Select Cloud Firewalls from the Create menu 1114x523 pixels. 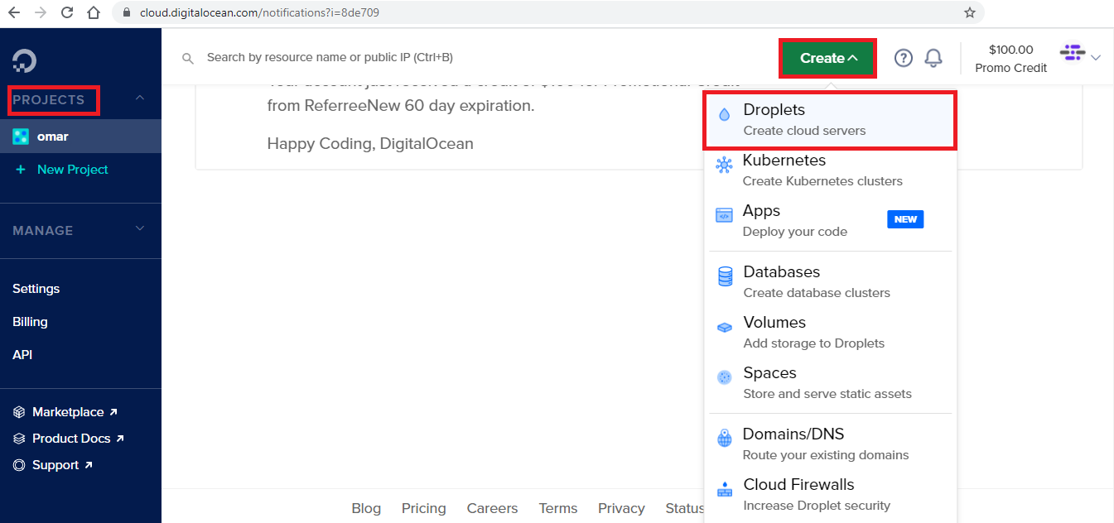click(830, 495)
